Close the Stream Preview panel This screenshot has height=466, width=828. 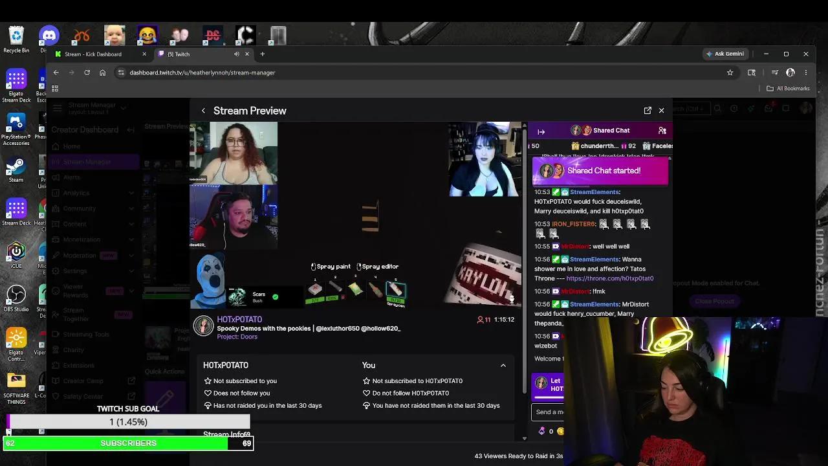[x=661, y=111]
